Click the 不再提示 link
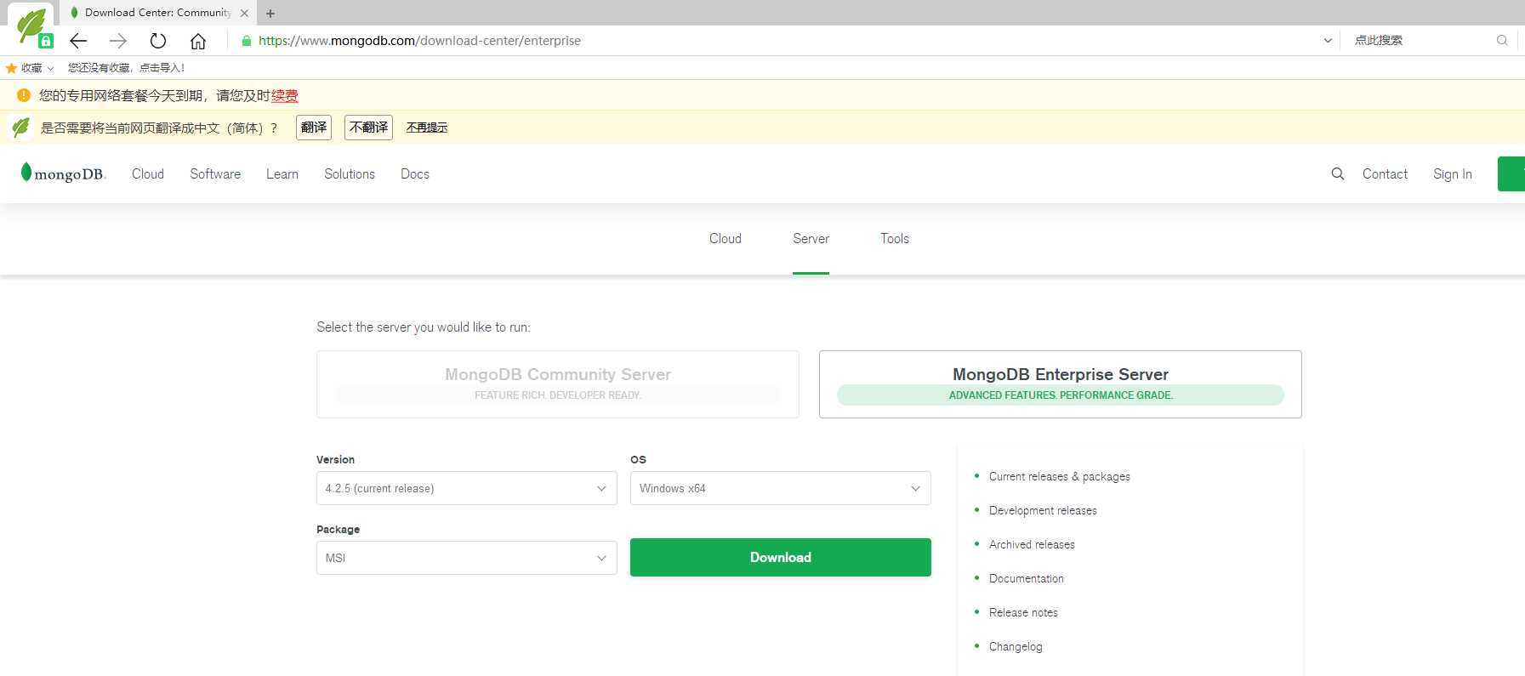 (x=427, y=128)
